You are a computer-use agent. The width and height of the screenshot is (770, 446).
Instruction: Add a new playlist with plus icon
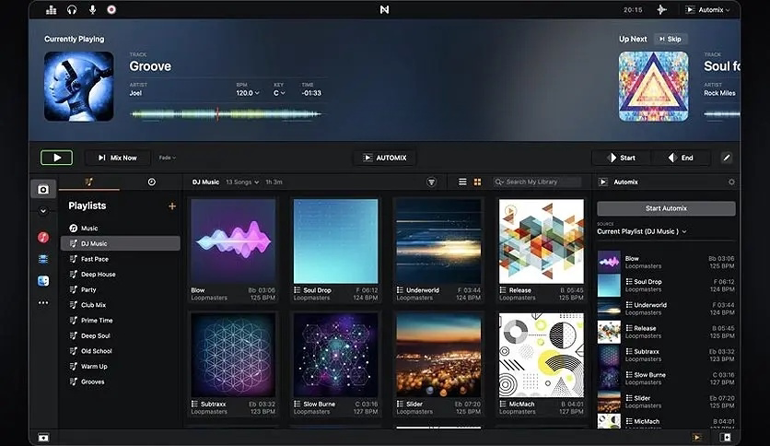click(x=172, y=205)
